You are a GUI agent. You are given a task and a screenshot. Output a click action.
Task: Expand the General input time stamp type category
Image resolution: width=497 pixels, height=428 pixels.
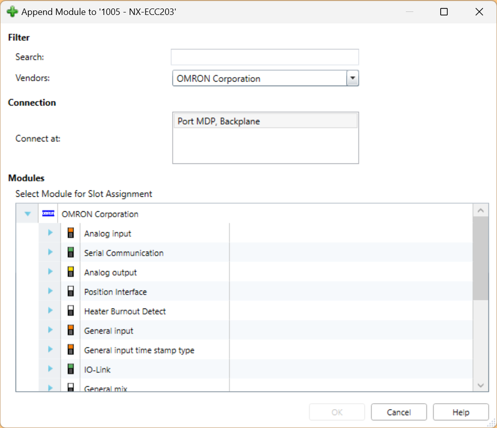(x=50, y=349)
